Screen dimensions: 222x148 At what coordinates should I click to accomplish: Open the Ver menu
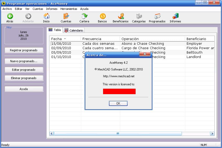(27, 9)
